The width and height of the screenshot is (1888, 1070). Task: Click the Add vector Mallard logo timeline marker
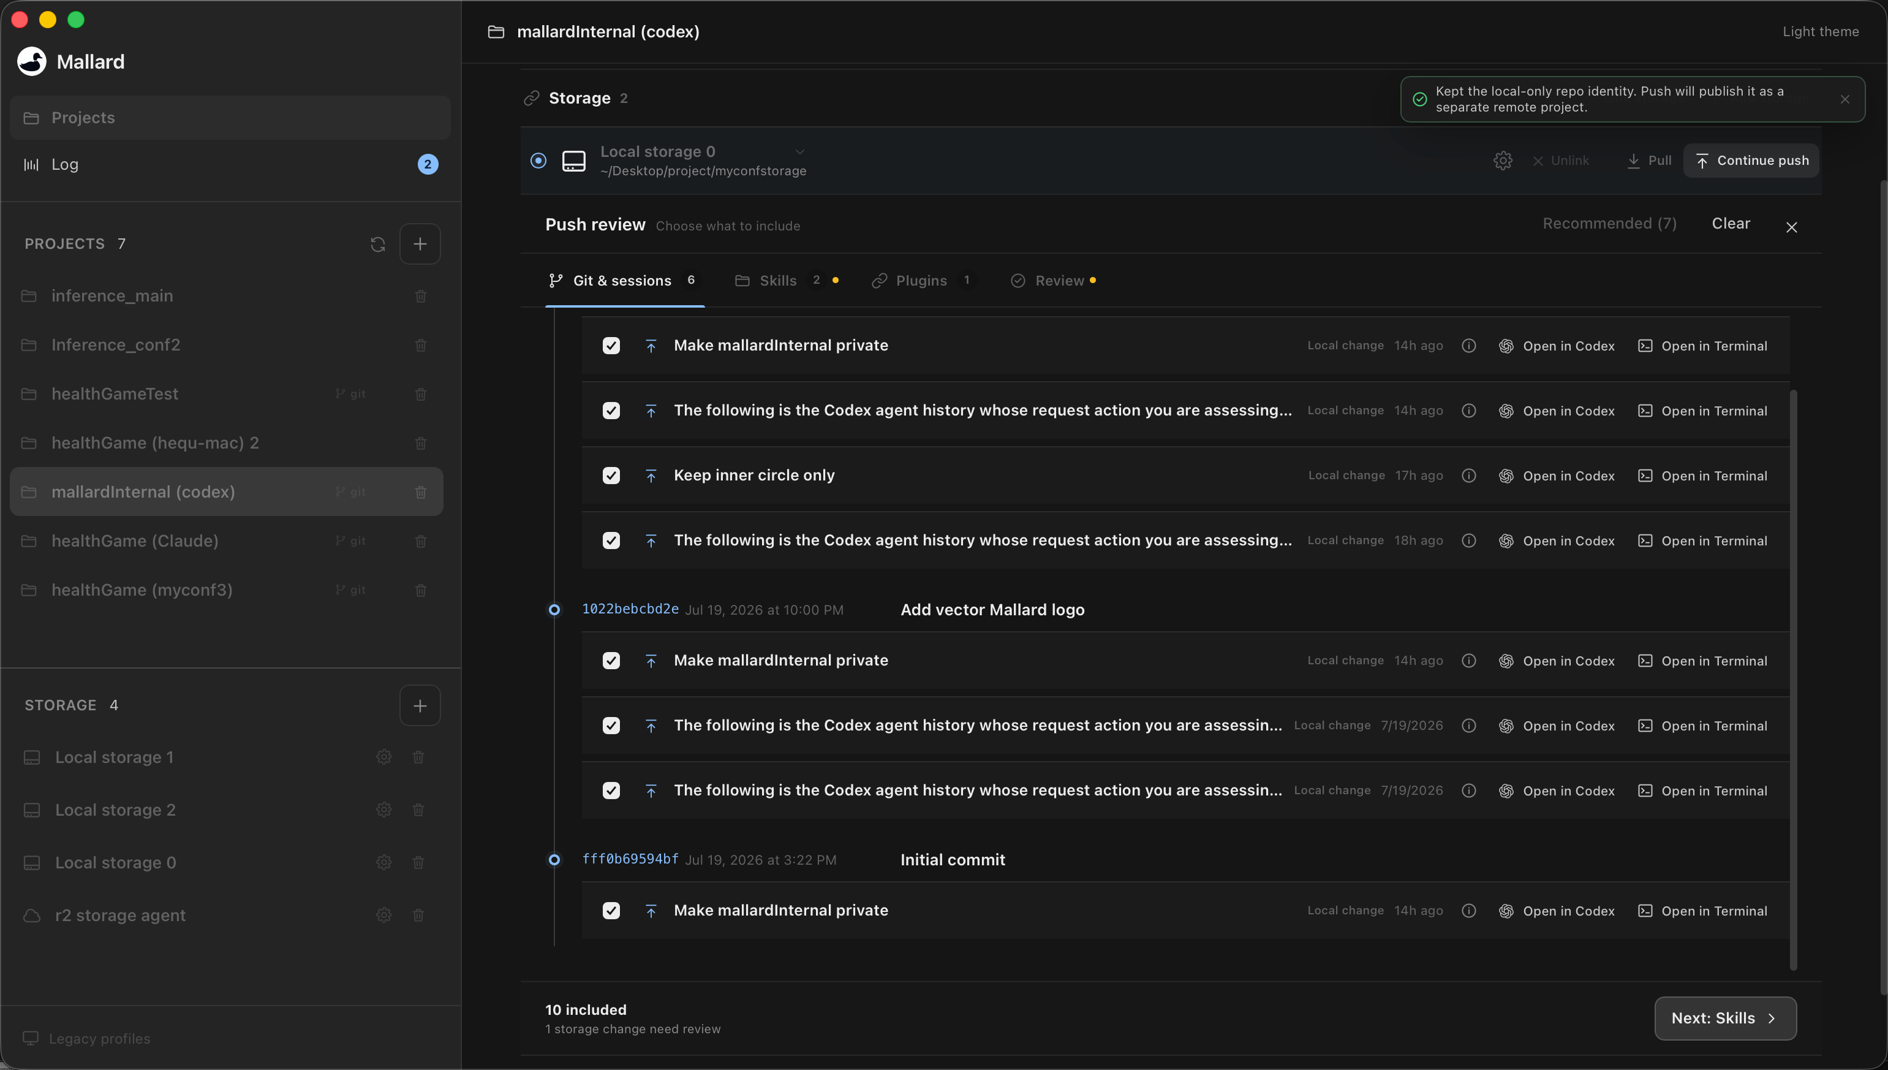click(x=554, y=609)
